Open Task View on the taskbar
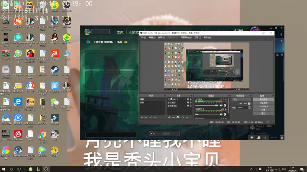307x172 pixels. [19, 169]
